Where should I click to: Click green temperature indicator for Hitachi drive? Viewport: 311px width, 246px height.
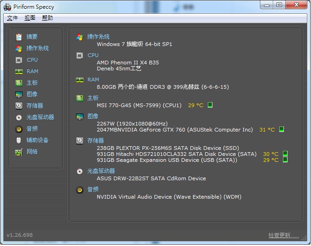[x=285, y=154]
